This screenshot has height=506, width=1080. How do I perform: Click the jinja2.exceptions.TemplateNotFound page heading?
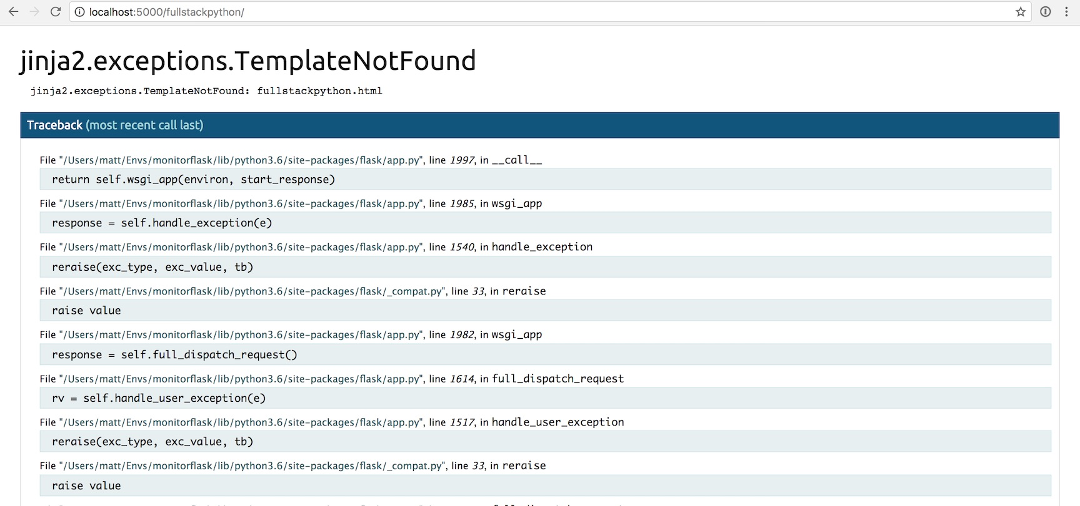click(248, 61)
